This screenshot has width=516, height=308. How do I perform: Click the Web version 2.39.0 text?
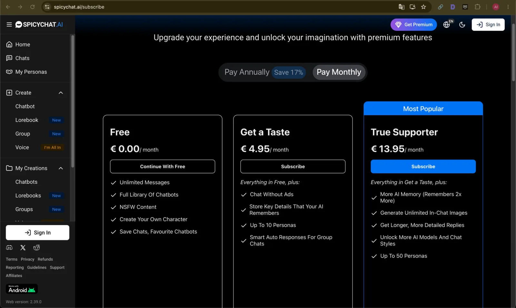[x=24, y=302]
